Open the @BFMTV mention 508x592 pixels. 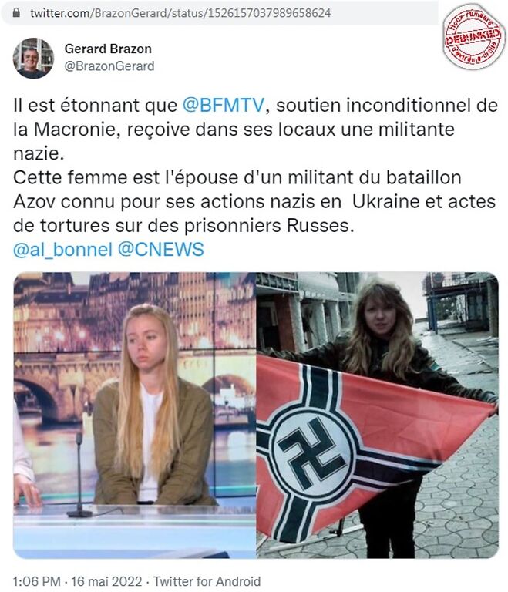pyautogui.click(x=224, y=105)
